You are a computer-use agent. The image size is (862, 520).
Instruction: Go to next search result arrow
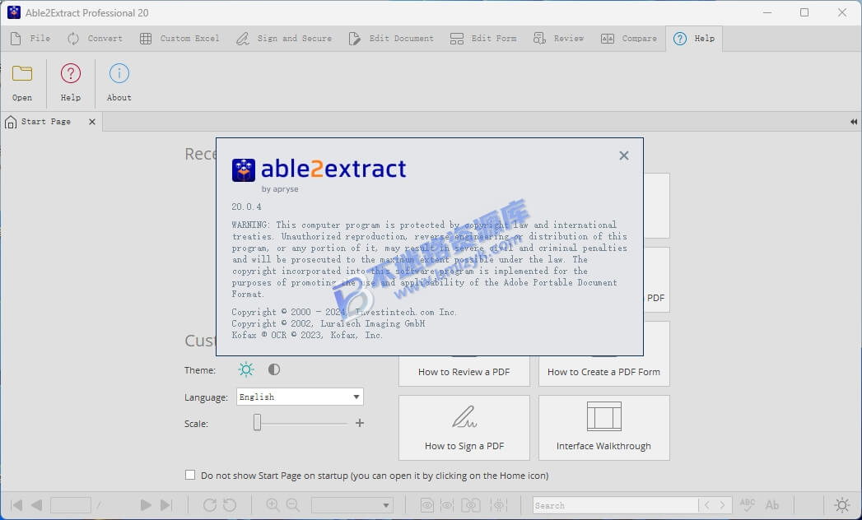tap(722, 505)
